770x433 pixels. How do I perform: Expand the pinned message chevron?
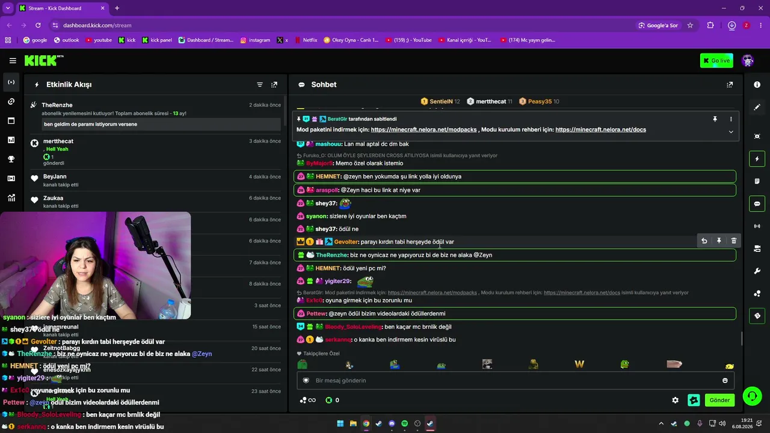tap(731, 132)
